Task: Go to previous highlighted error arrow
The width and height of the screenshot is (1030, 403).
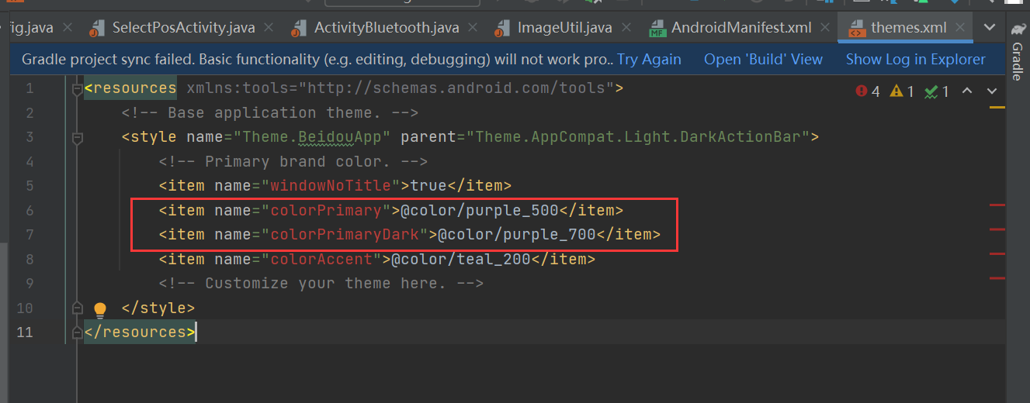Action: tap(967, 91)
